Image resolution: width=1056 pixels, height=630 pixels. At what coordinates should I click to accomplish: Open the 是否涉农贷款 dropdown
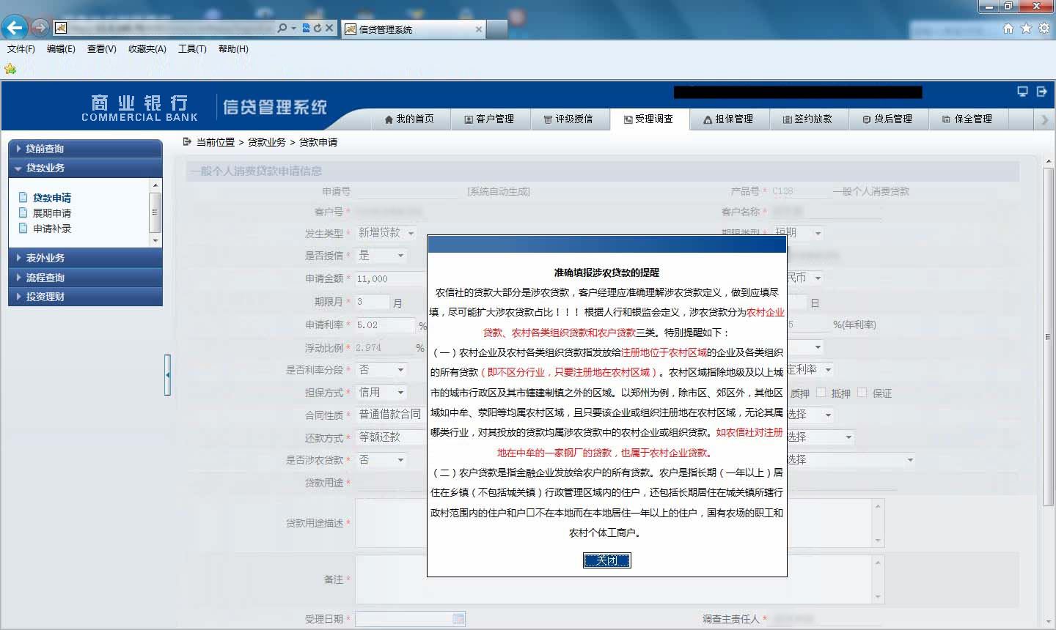tap(381, 460)
